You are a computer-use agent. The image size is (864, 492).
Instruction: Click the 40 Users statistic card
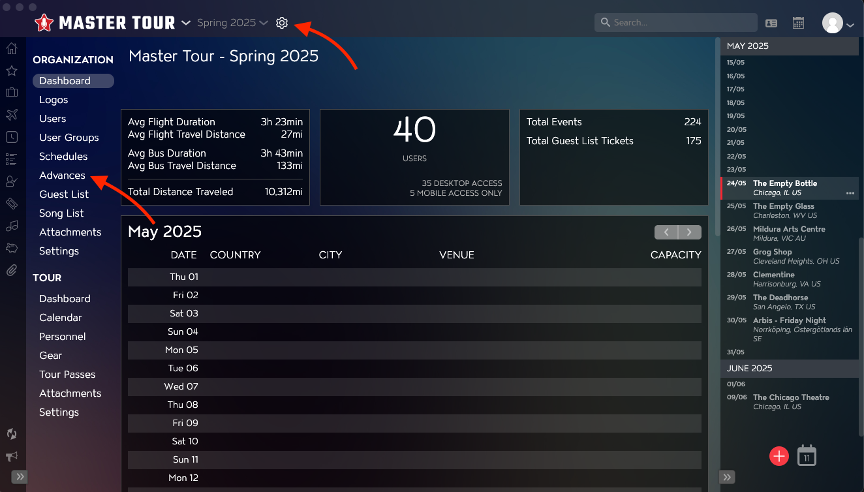tap(414, 157)
